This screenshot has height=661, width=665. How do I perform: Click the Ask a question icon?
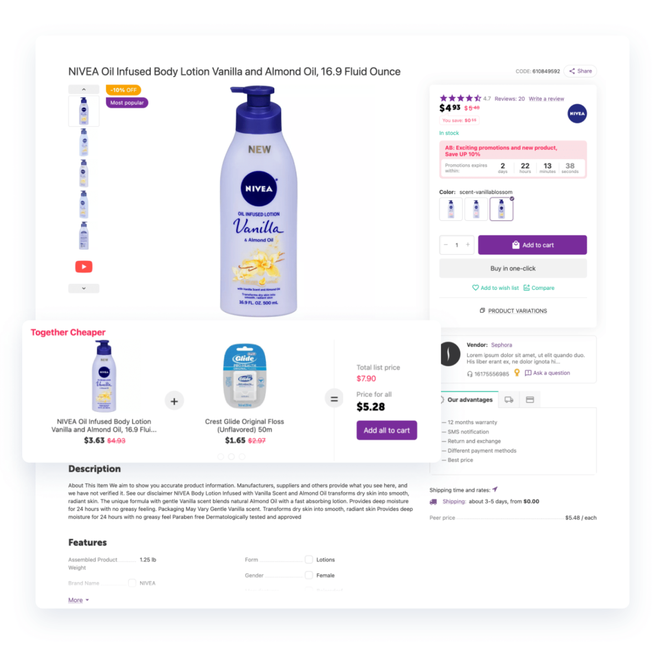(x=528, y=373)
